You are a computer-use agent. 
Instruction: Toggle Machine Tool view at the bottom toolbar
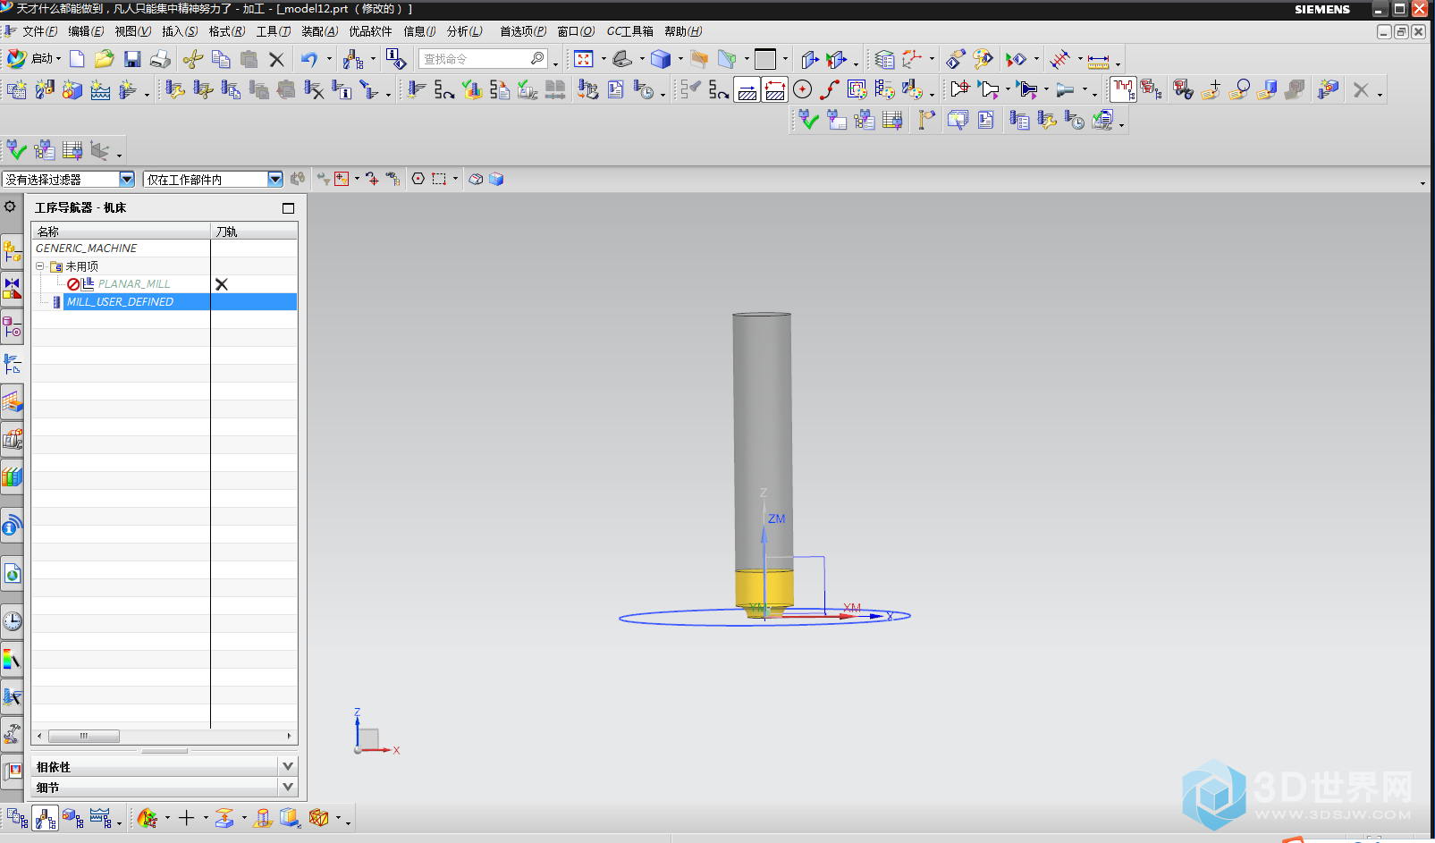click(45, 817)
